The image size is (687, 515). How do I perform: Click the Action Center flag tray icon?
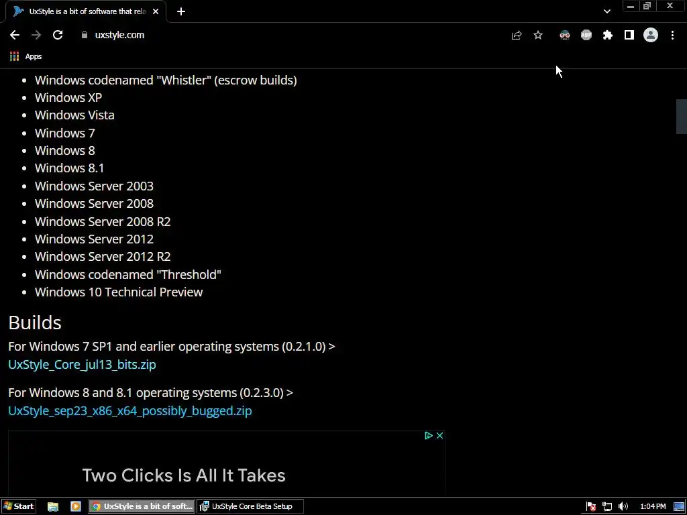(590, 506)
